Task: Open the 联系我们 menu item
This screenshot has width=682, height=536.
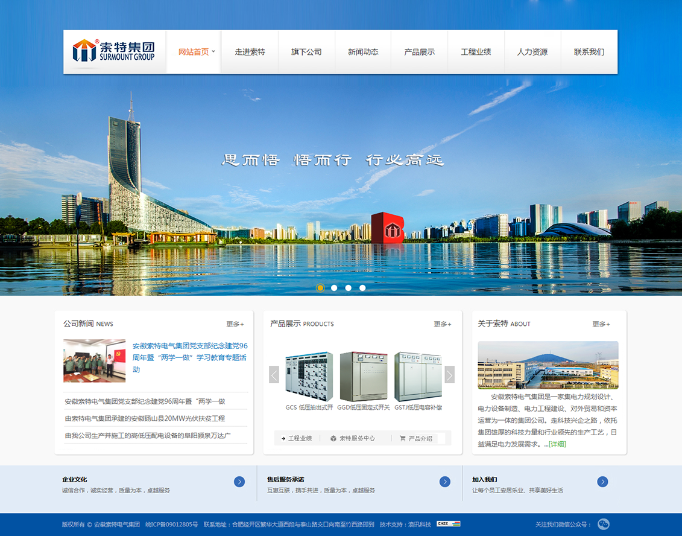Action: (589, 52)
